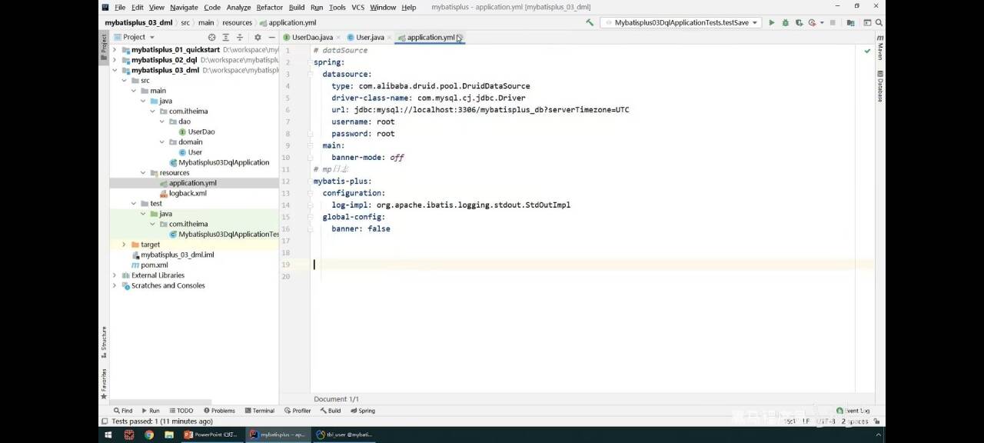Click the Collapse All icon in Project panel
Screen dimensions: 984x443
click(239, 37)
